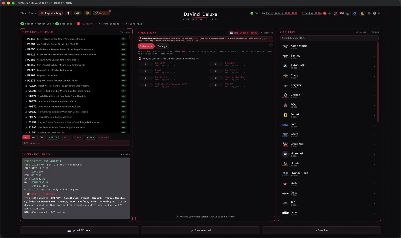Click the Citroën brand logo

[x=285, y=96]
